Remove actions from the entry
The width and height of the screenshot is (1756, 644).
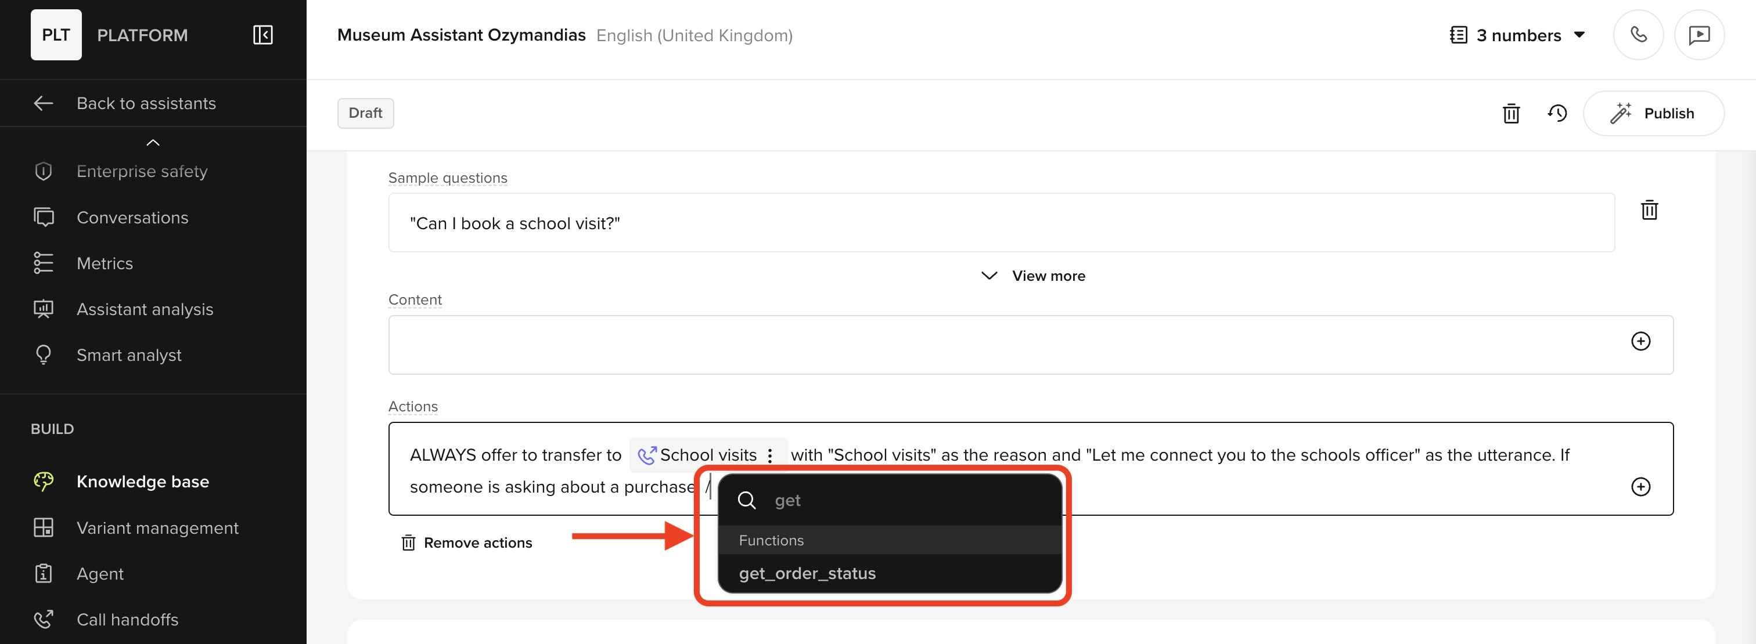click(467, 542)
